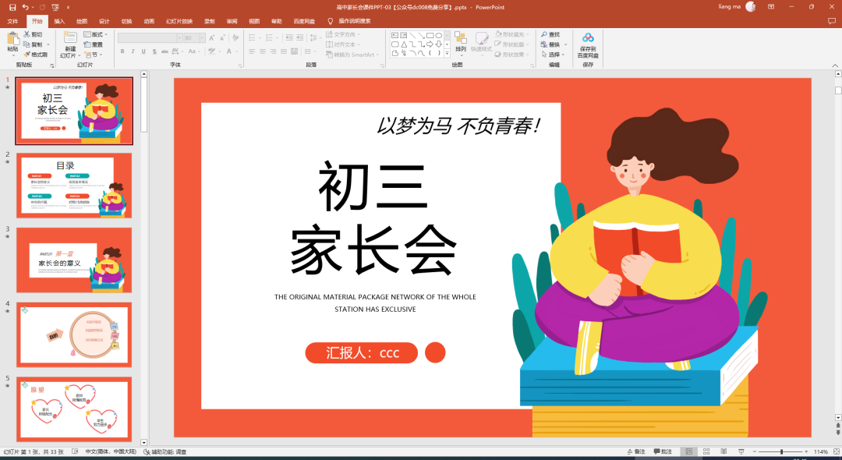Open the Animations (动画) tab
The width and height of the screenshot is (842, 460).
149,22
